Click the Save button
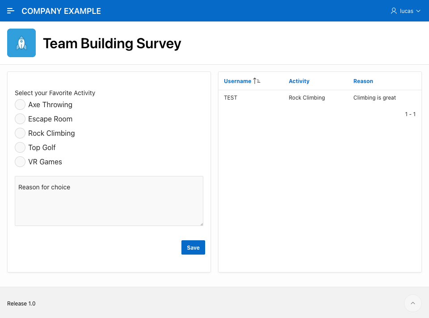Viewport: 429px width, 318px height. click(193, 247)
